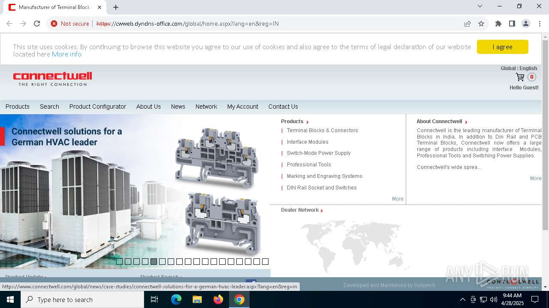Viewport: 549px width, 308px height.
Task: Share this page via share icon
Action: 468,24
